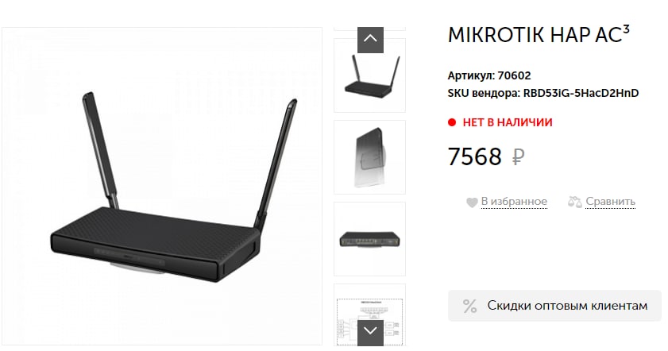Select thumbnail of router standing vertically
The width and height of the screenshot is (668, 351).
click(370, 157)
